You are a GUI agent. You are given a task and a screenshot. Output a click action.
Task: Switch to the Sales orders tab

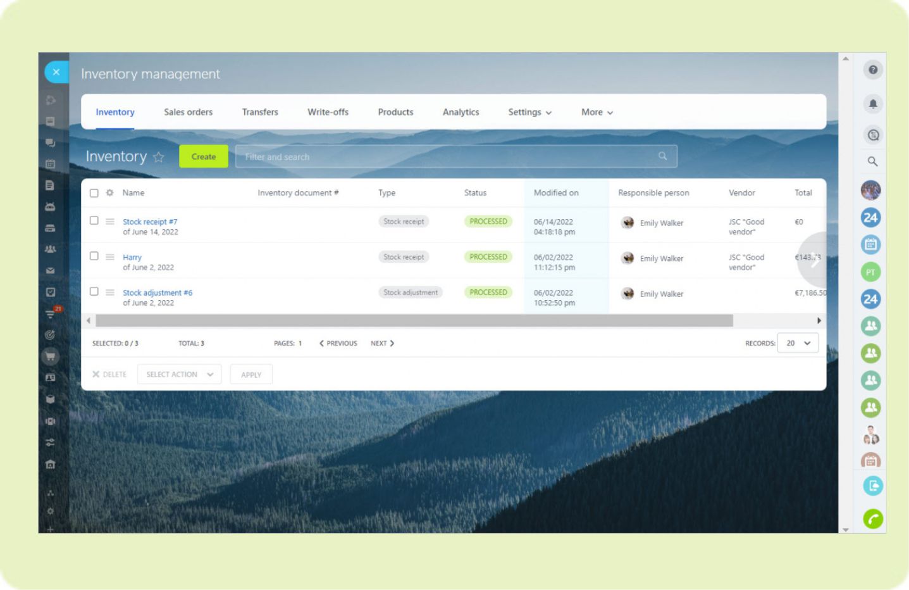point(188,112)
